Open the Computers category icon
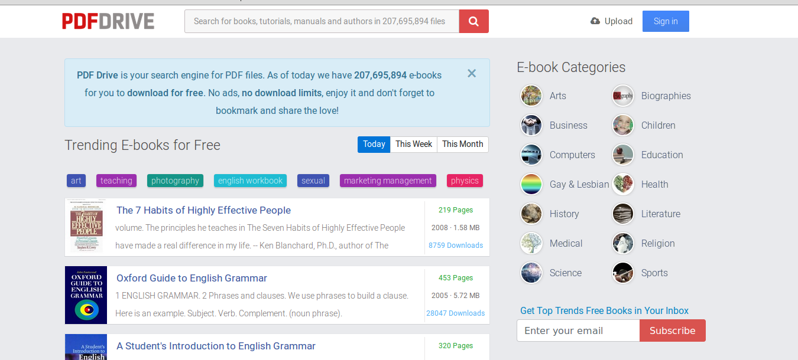This screenshot has height=360, width=798. (x=531, y=155)
